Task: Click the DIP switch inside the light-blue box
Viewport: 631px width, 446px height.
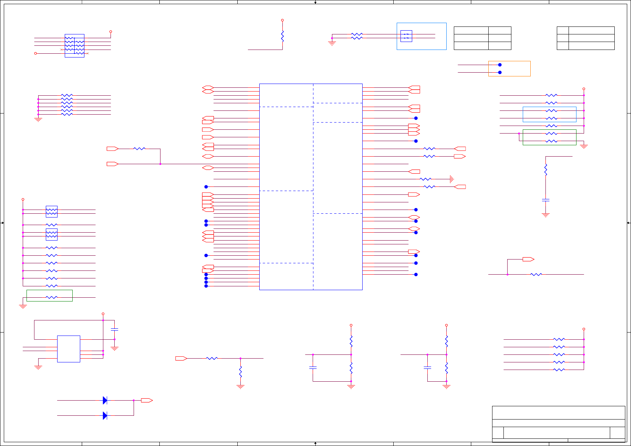Action: [406, 36]
